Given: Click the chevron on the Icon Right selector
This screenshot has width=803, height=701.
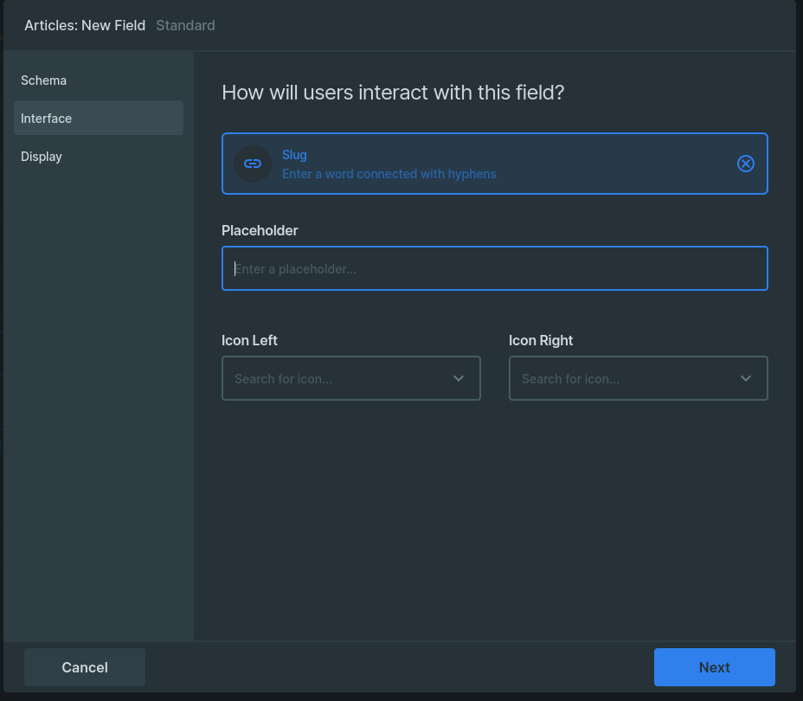Looking at the screenshot, I should [x=745, y=378].
